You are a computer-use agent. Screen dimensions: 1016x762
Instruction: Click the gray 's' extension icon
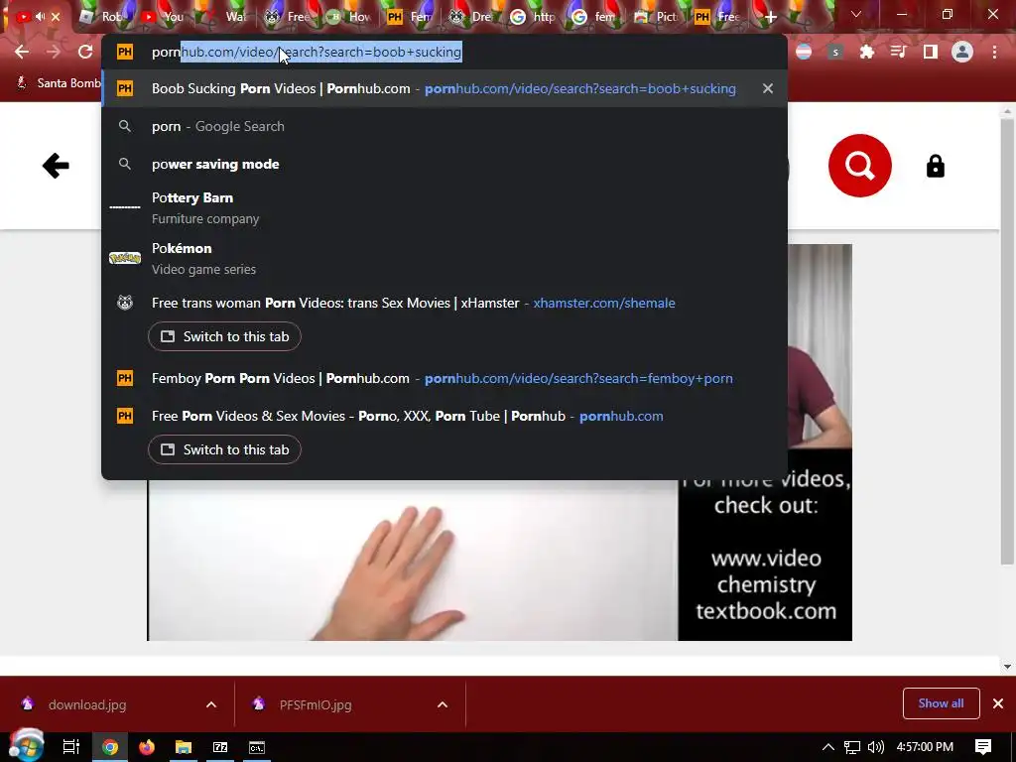[835, 52]
